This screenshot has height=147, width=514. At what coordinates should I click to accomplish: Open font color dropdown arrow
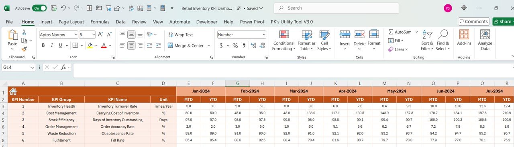click(110, 45)
